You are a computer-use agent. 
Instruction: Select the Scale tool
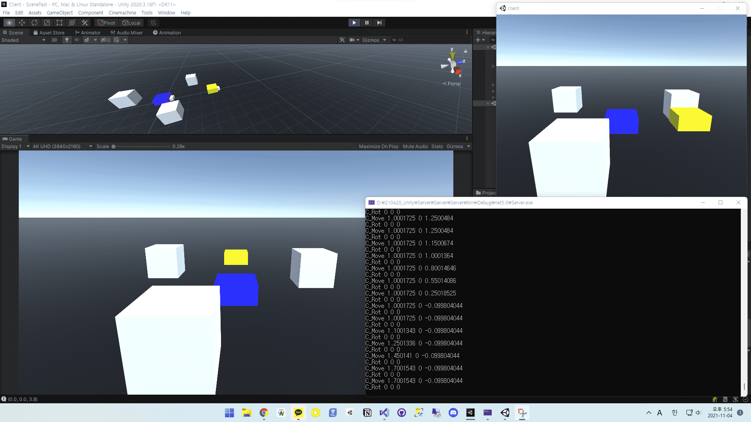click(47, 23)
